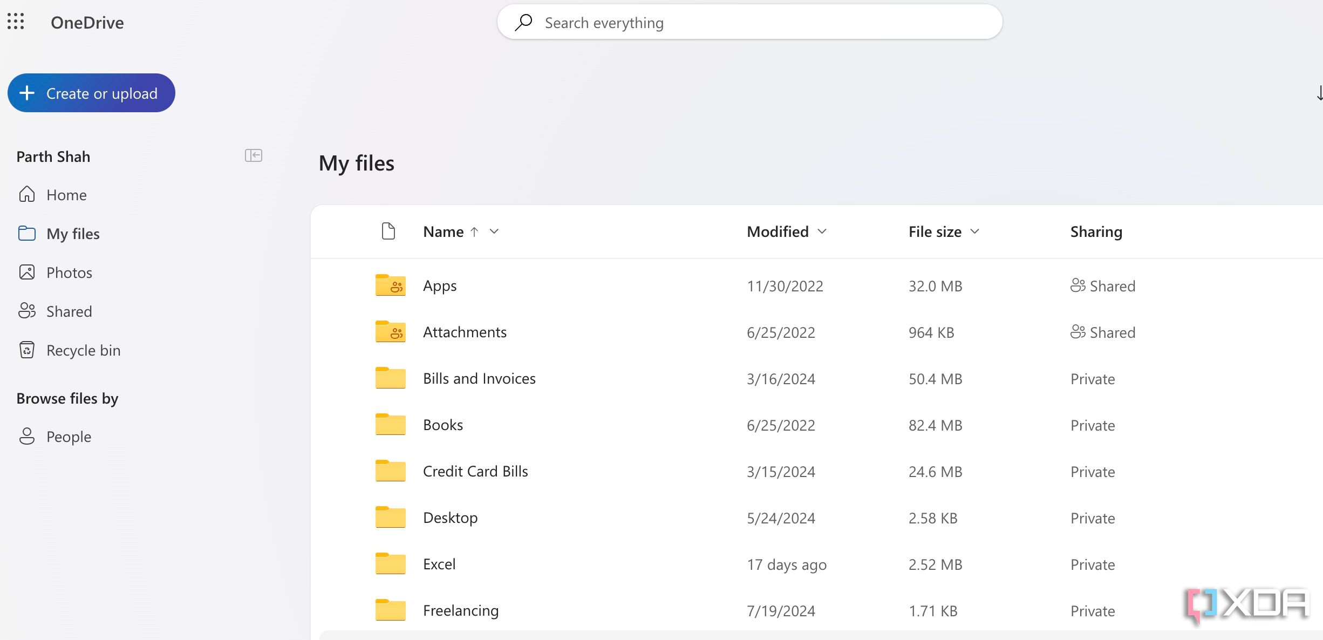
Task: Click the Shared status for Attachments
Action: click(x=1103, y=332)
